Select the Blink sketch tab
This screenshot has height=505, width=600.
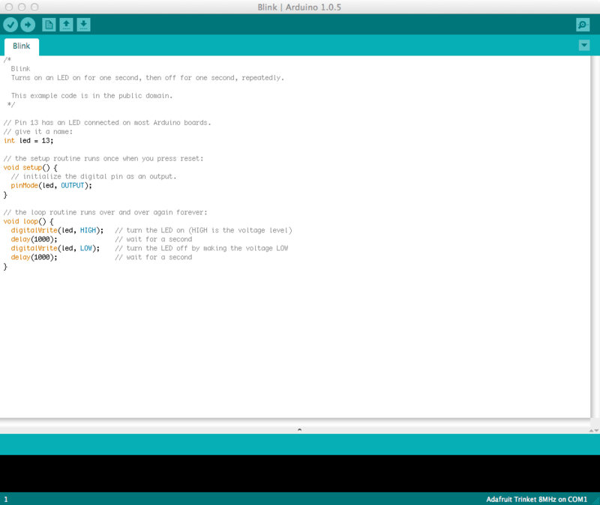pyautogui.click(x=22, y=46)
